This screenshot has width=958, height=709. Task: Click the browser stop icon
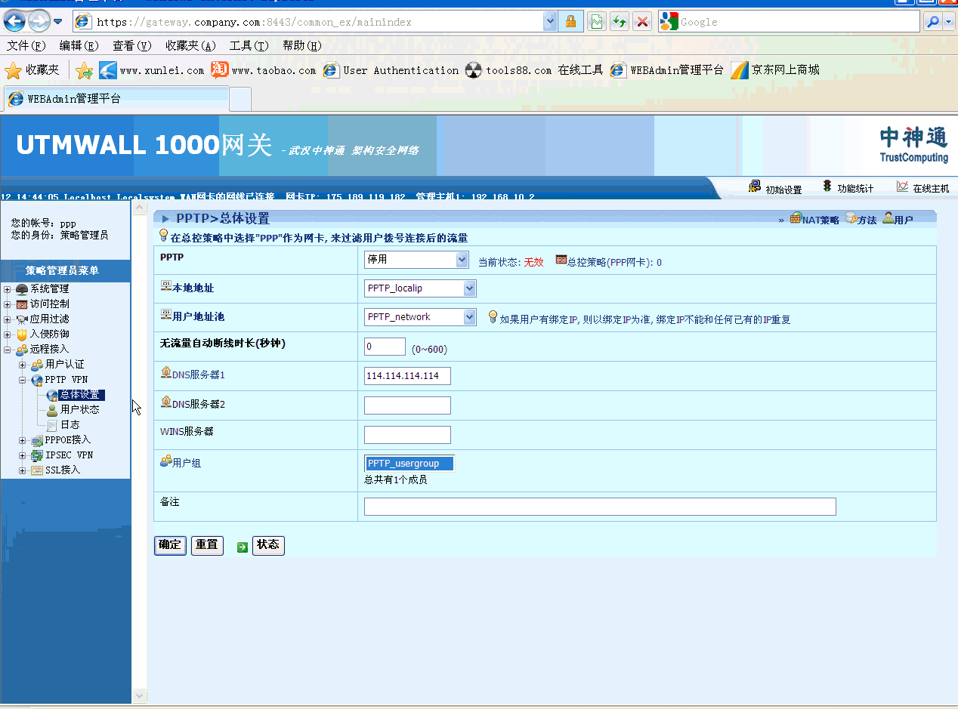pos(642,22)
